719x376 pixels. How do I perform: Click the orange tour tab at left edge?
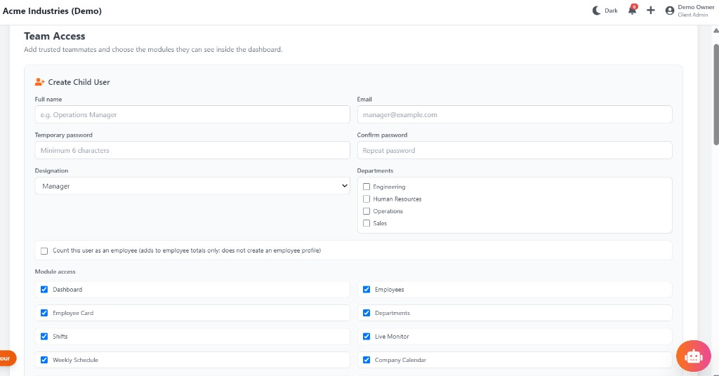point(7,358)
